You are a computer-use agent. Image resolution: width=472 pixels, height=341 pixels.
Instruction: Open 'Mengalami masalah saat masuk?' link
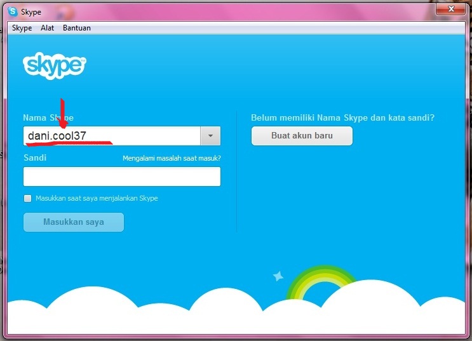click(x=172, y=158)
